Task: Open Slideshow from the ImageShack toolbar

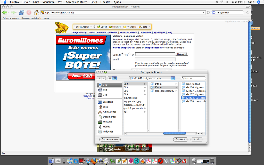Action: (x=115, y=27)
